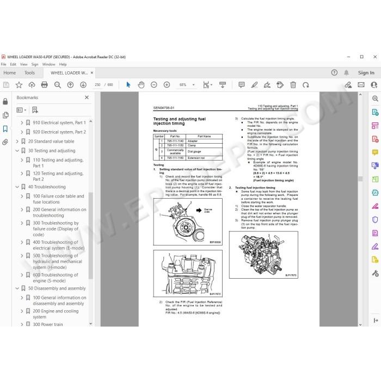Screen dimensions: 381x381
Task: Rotate the view with the rotate icon
Action: (306, 85)
